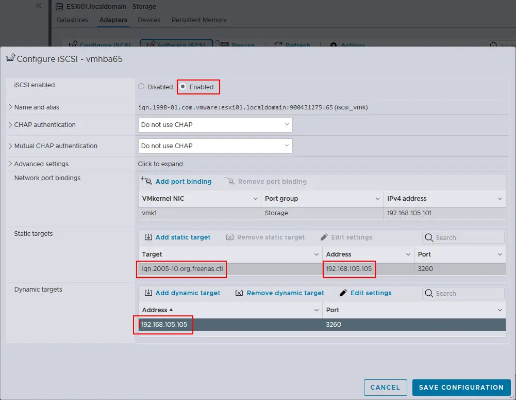Switch to the Devices tab
This screenshot has width=516, height=400.
(148, 20)
